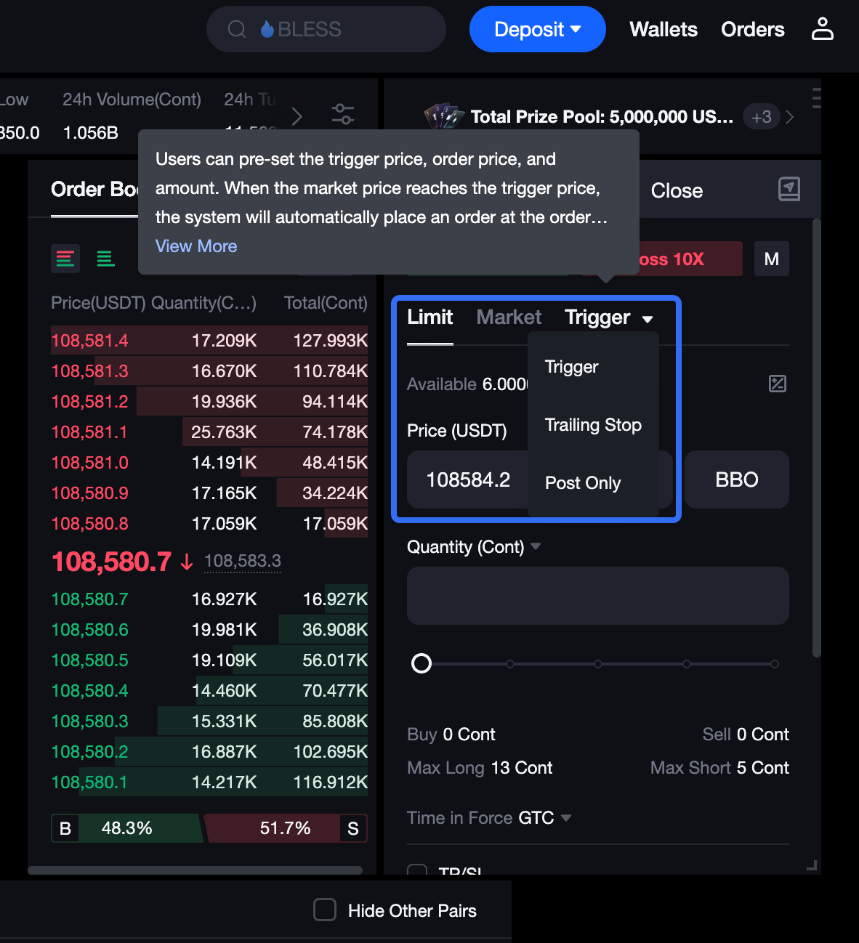Tick the TP/SL checkbox
The image size is (859, 943).
417,869
